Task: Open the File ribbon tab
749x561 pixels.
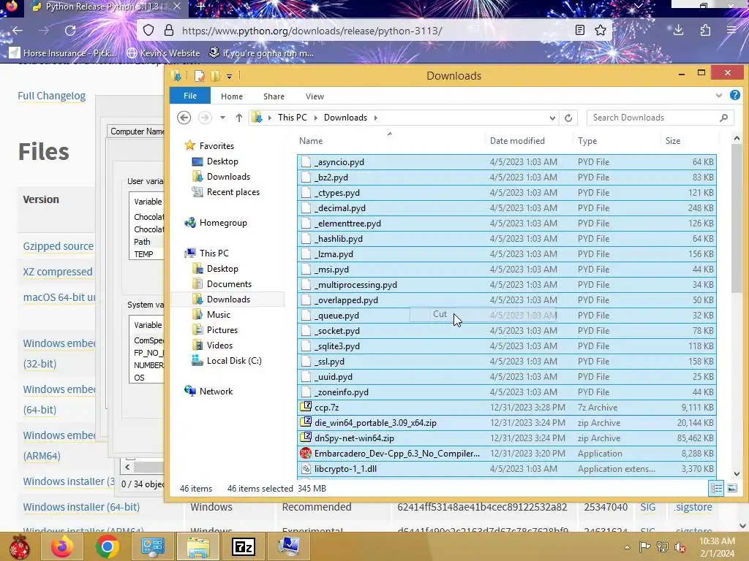Action: click(x=190, y=96)
